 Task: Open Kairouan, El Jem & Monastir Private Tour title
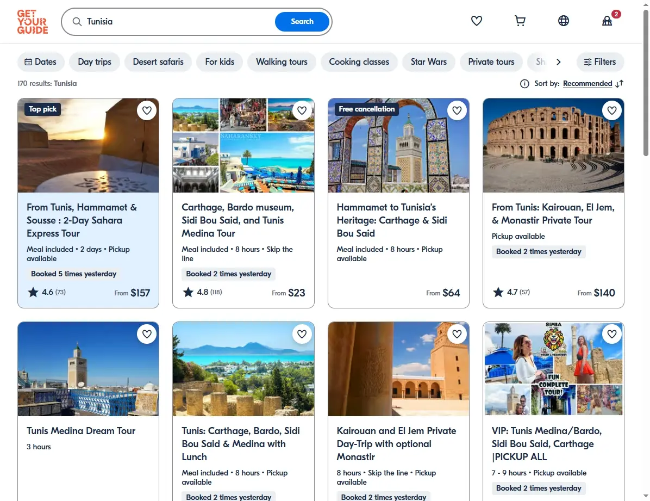[553, 214]
